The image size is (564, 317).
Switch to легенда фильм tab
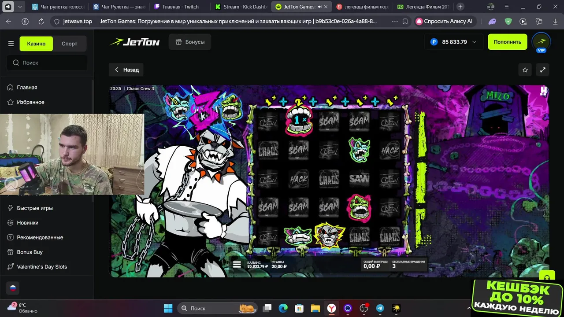click(362, 7)
